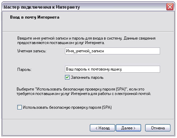Click the Введите имя учетной записи instruction text
Viewport: 177px width, 138px height.
tap(86, 41)
